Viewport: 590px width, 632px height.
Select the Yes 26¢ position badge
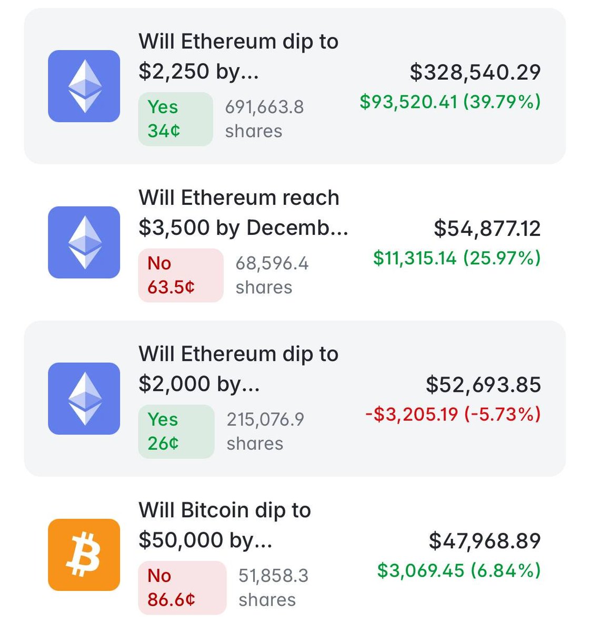coord(176,431)
